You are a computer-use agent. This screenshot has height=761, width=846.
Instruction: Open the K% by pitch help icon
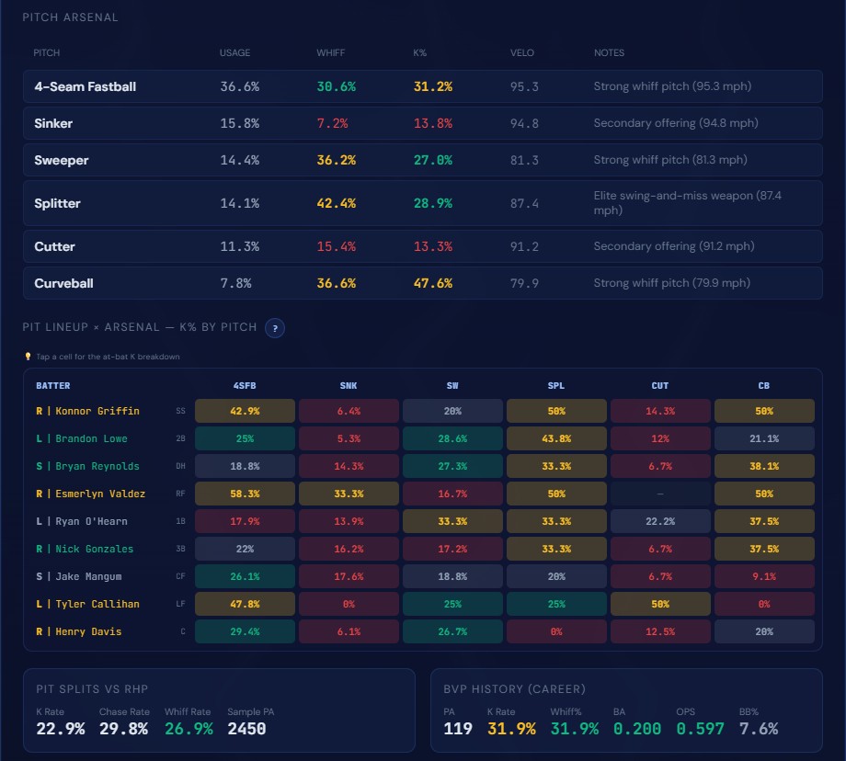pos(275,328)
